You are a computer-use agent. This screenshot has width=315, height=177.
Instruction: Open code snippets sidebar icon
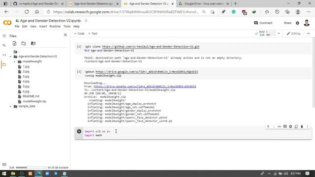point(4,55)
